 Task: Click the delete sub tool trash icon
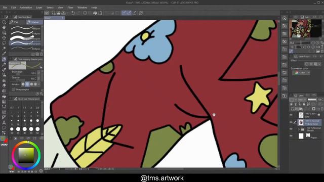pos(42,54)
